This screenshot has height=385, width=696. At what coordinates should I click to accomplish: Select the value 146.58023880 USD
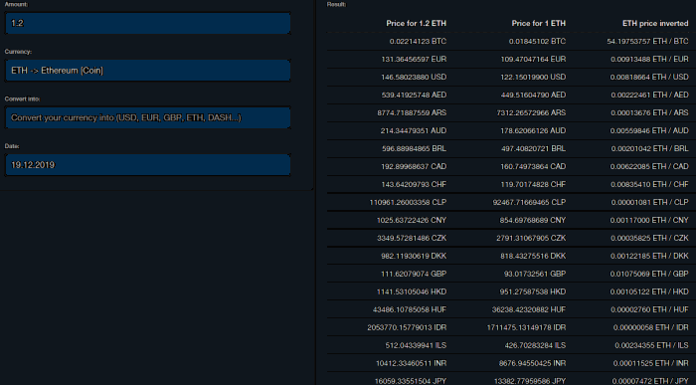[414, 77]
